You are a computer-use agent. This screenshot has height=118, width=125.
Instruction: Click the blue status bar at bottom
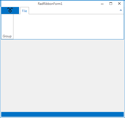pyautogui.click(x=62, y=114)
